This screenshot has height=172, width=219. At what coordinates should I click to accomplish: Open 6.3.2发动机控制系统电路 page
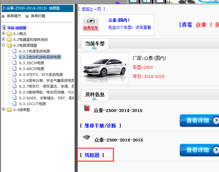click(x=40, y=57)
